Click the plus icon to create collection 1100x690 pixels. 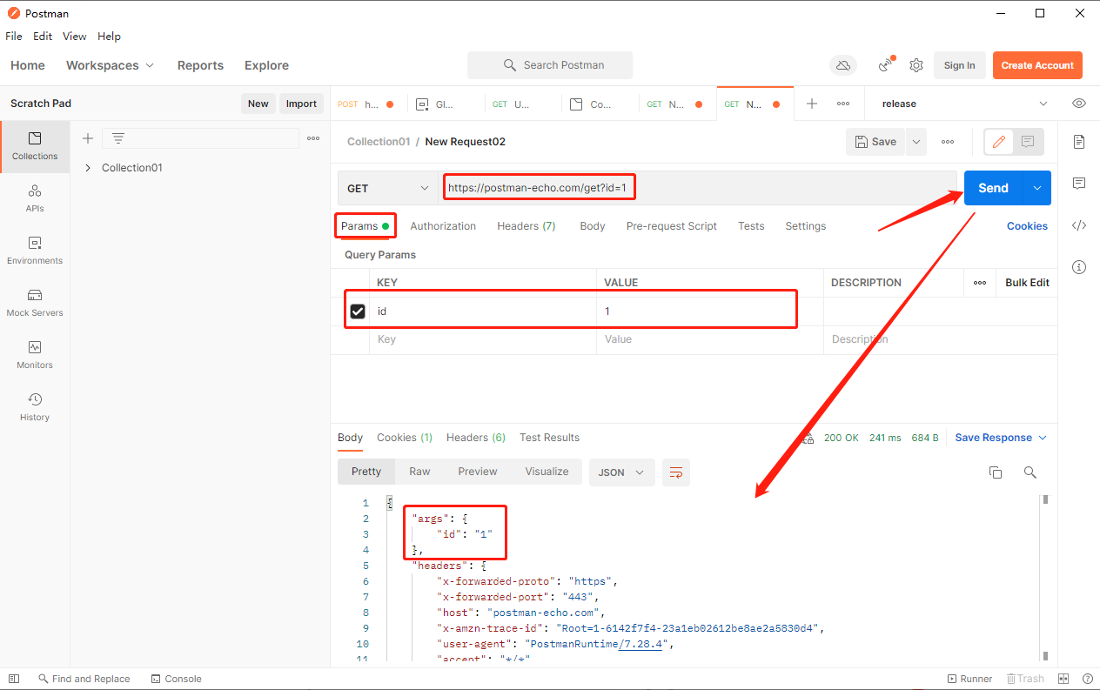click(87, 138)
